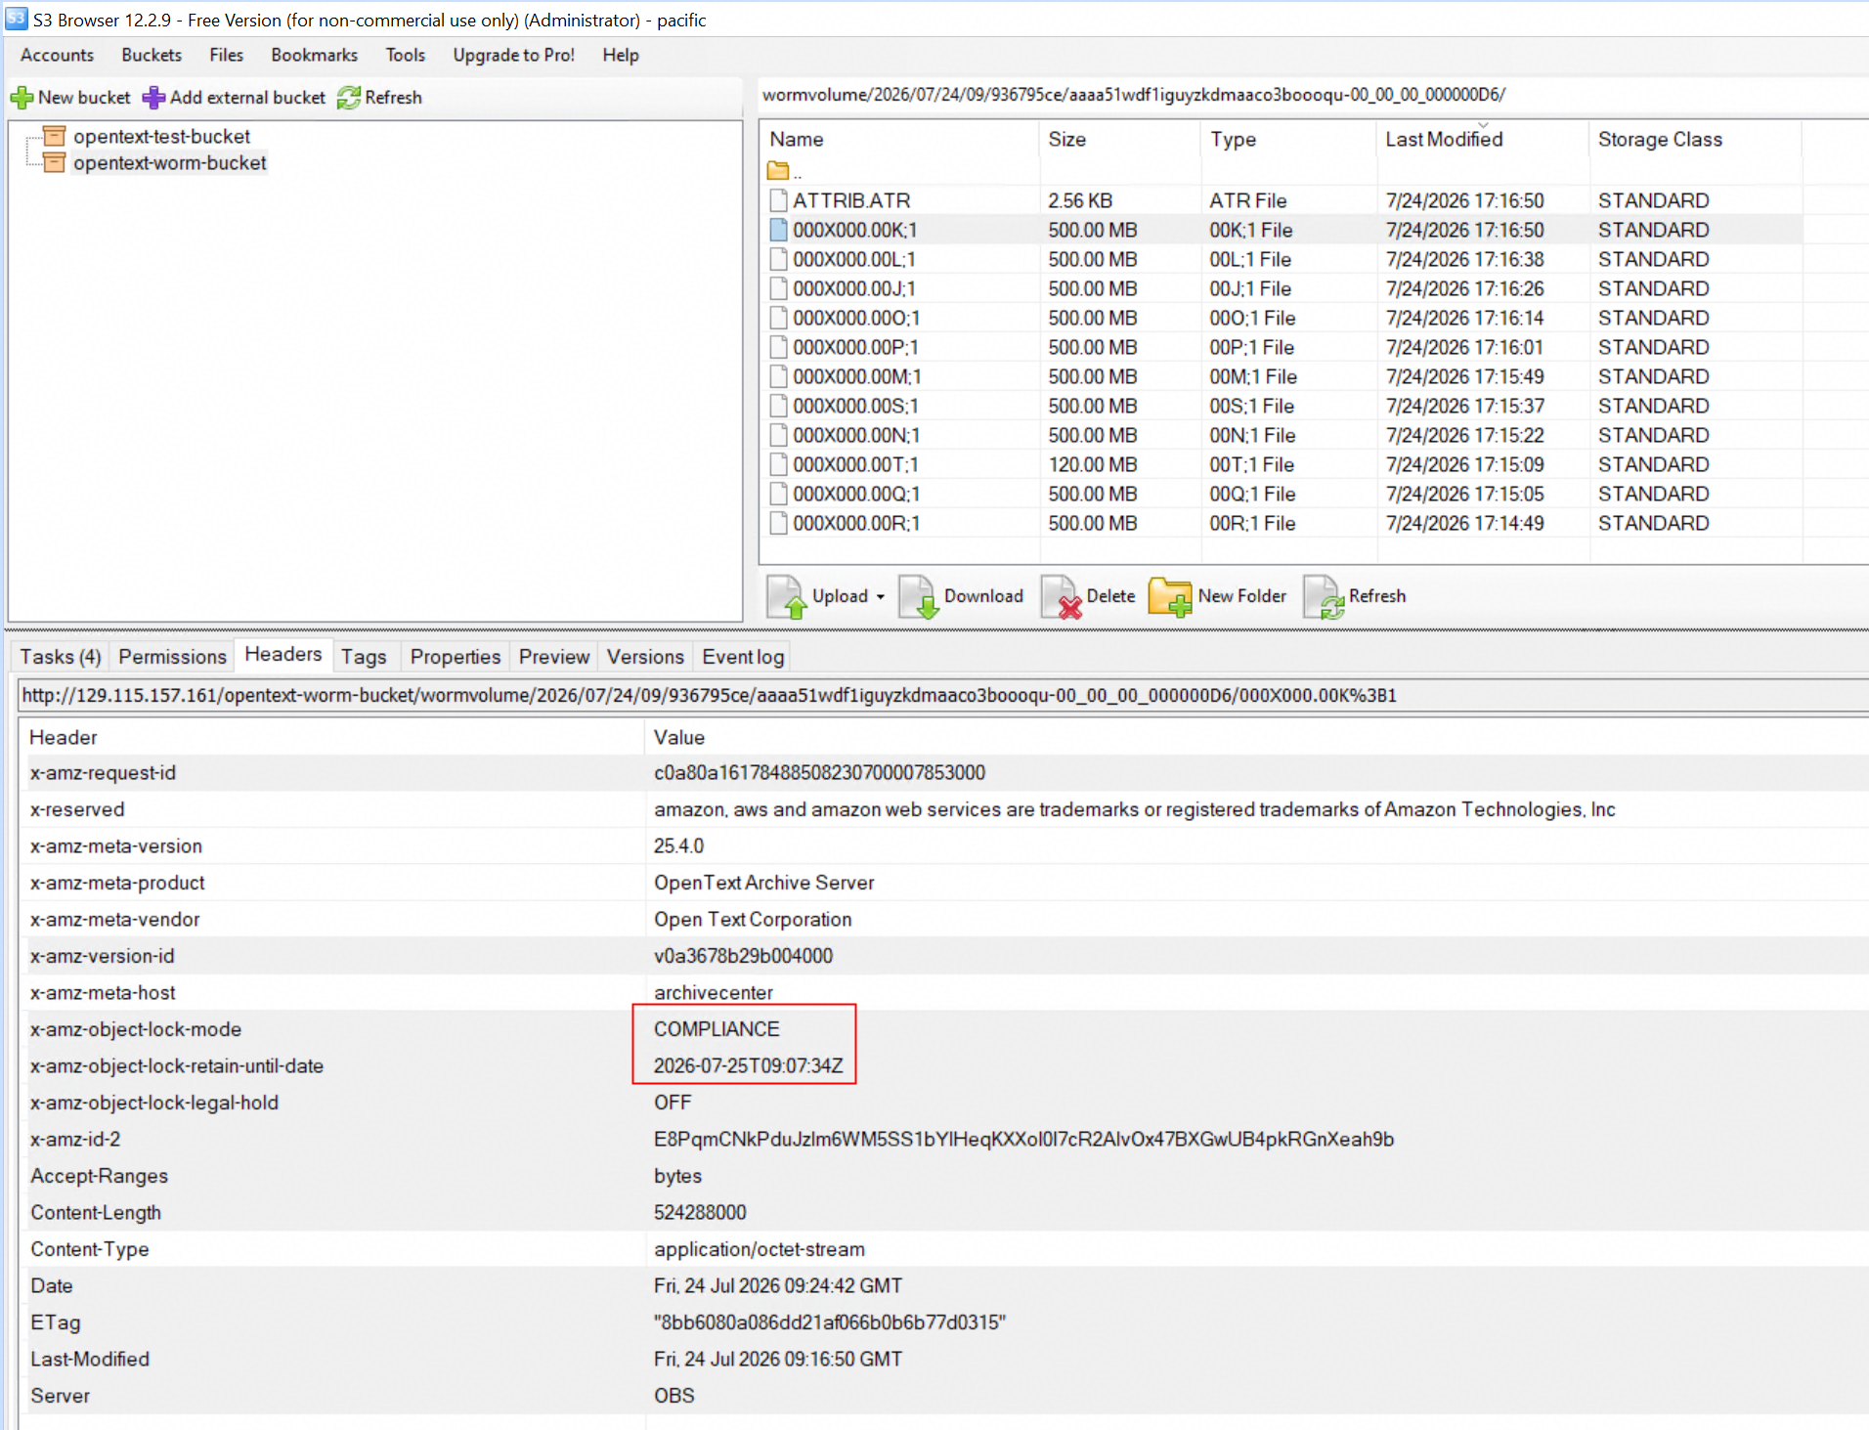Click the S3 Browser app icon
The image size is (1869, 1430).
16,19
